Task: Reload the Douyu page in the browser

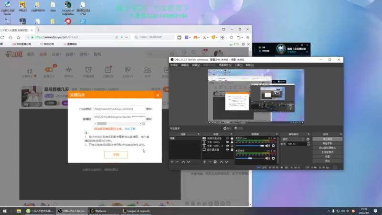Action: pos(2,37)
